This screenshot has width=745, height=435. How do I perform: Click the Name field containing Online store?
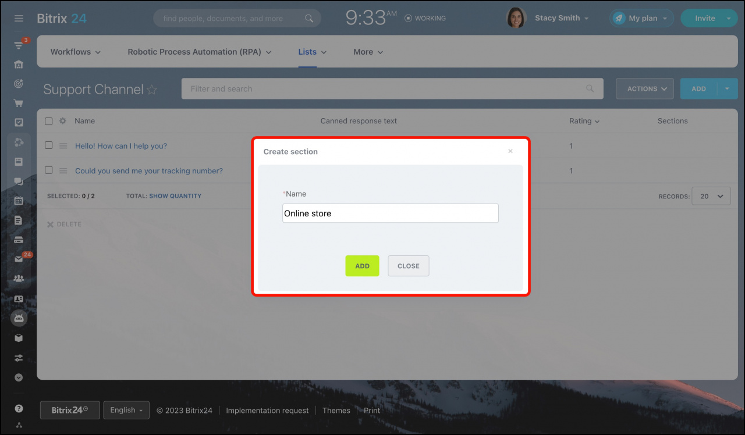[x=391, y=213]
